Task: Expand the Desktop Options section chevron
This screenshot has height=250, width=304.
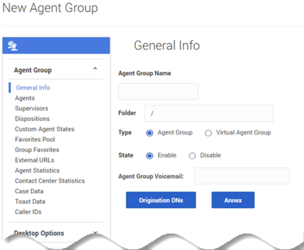Action: (95, 232)
